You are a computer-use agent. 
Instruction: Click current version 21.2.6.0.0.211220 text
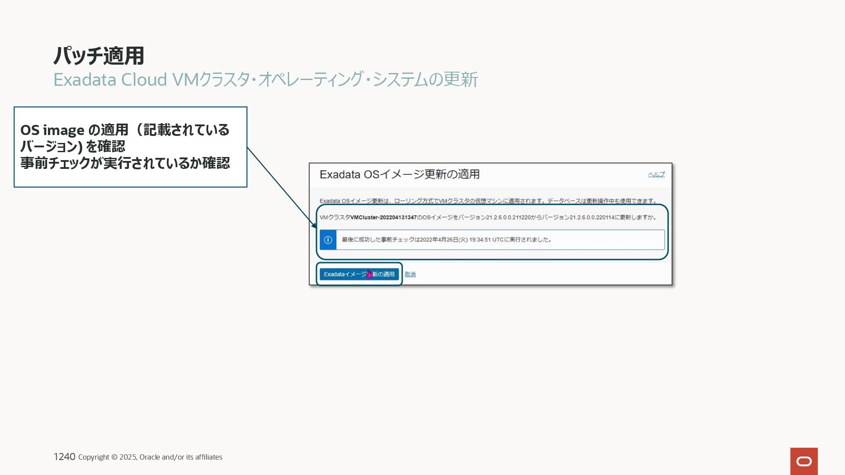click(x=508, y=217)
